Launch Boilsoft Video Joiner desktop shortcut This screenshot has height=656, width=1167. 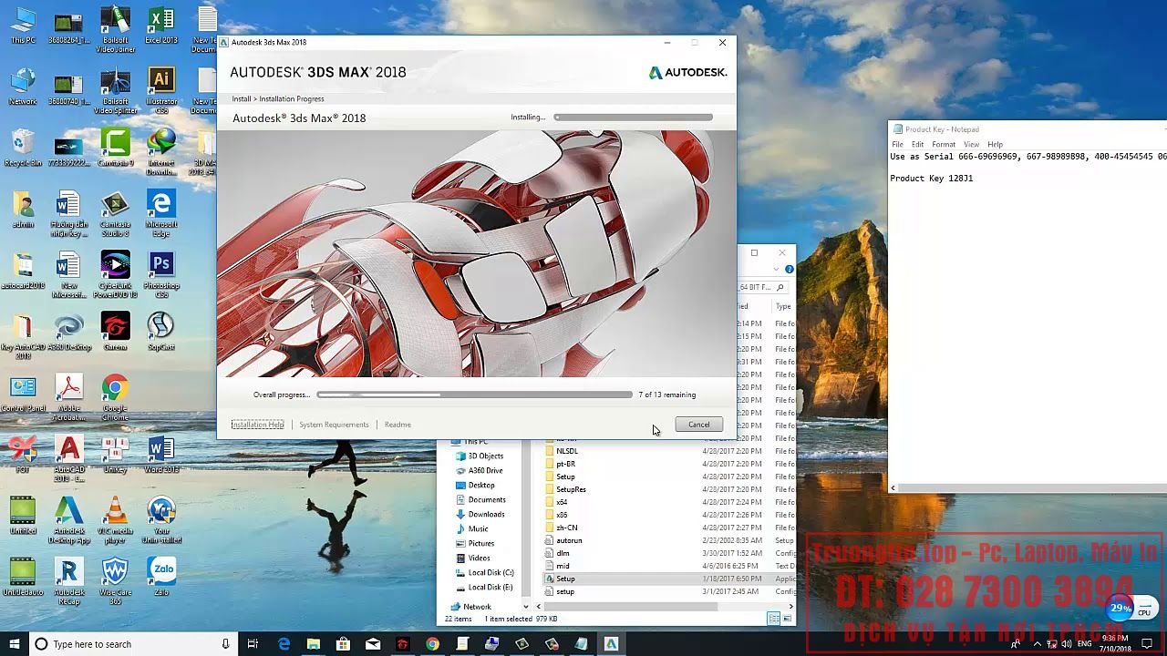(x=115, y=29)
